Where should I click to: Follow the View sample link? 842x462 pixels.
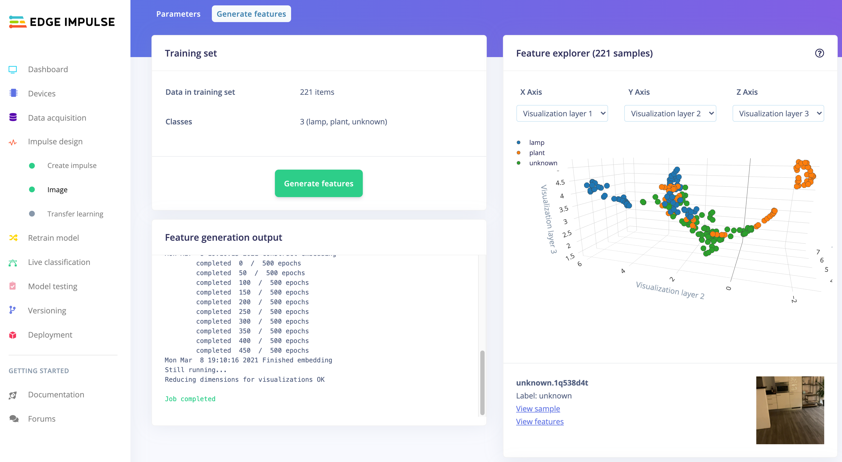click(538, 408)
